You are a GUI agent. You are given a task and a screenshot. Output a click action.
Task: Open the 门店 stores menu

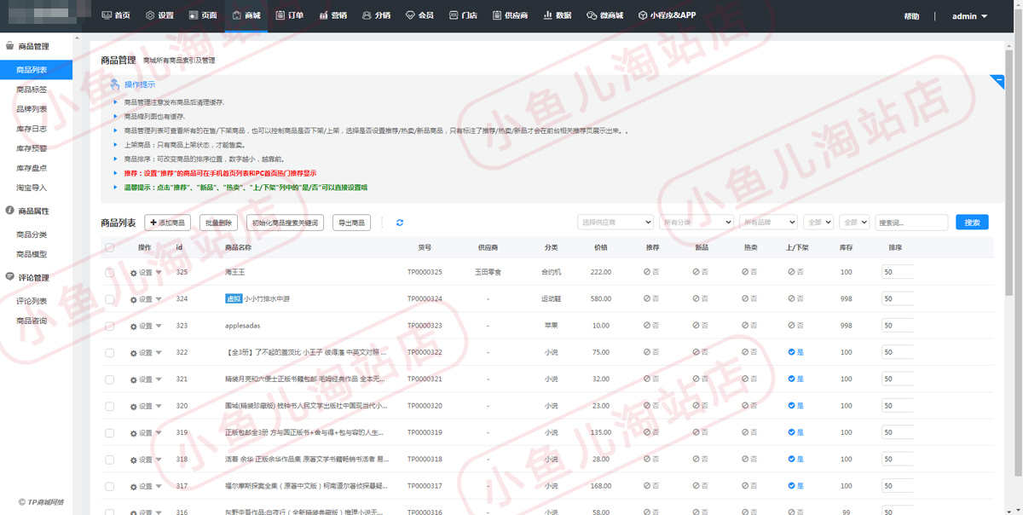point(463,15)
